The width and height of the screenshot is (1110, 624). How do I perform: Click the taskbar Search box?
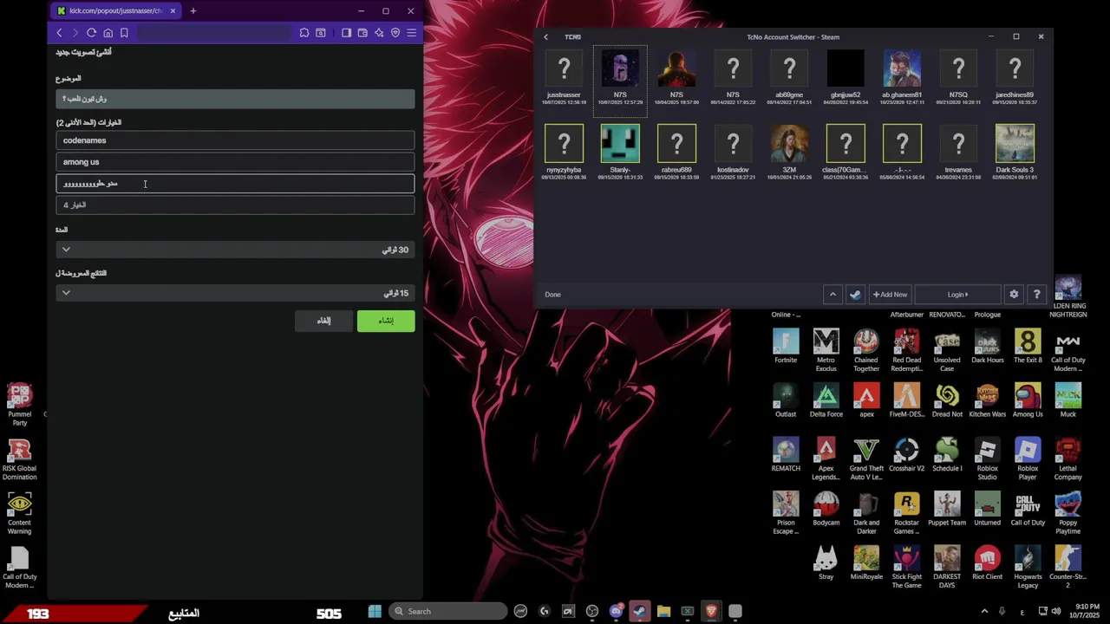[447, 611]
